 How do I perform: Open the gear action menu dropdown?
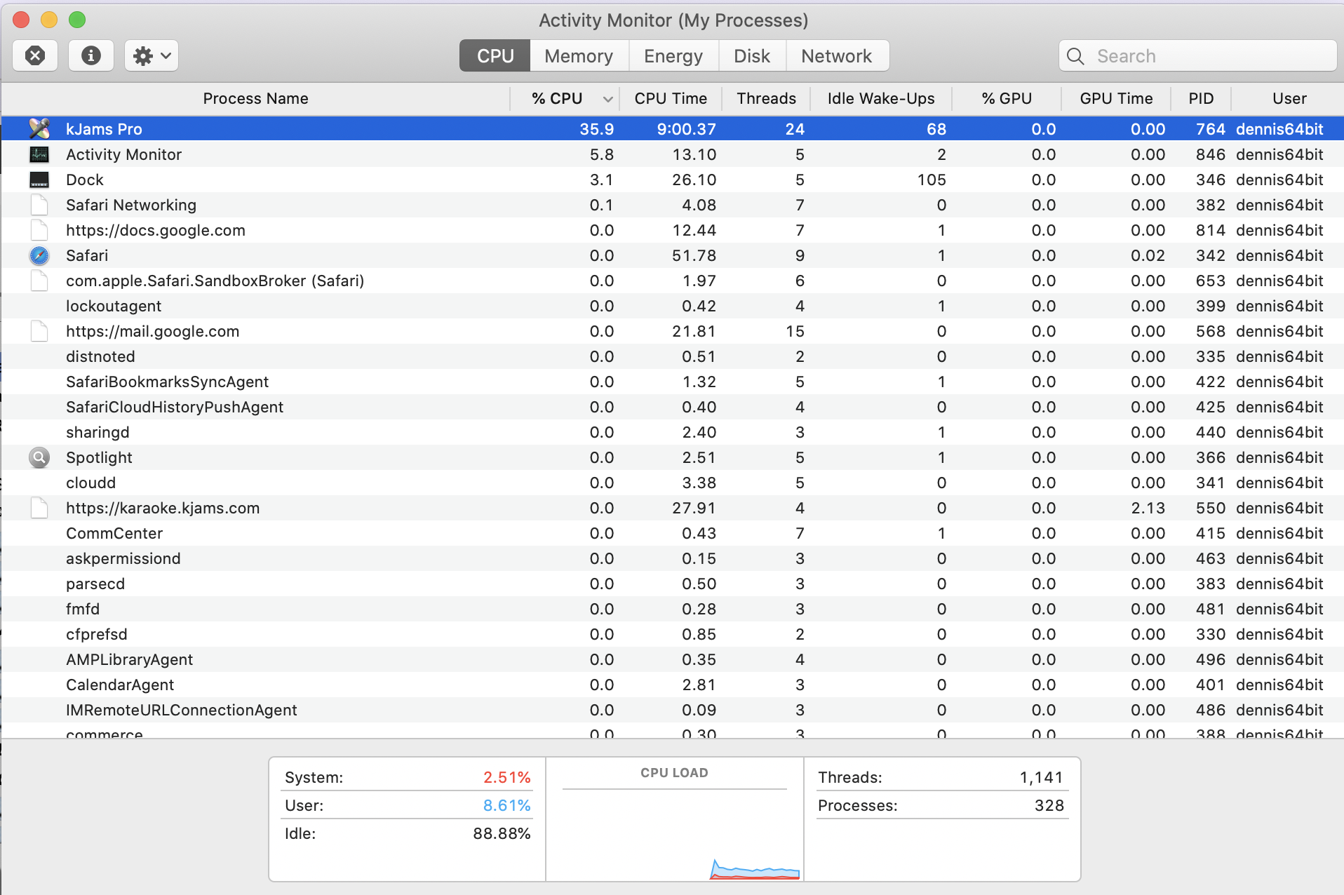[x=152, y=55]
